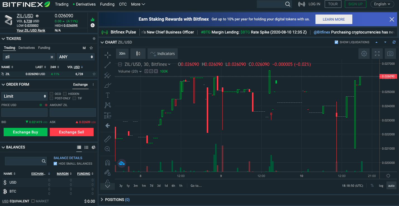The image size is (399, 206).
Task: Open the Tickers panel settings gear
Action: [94, 39]
